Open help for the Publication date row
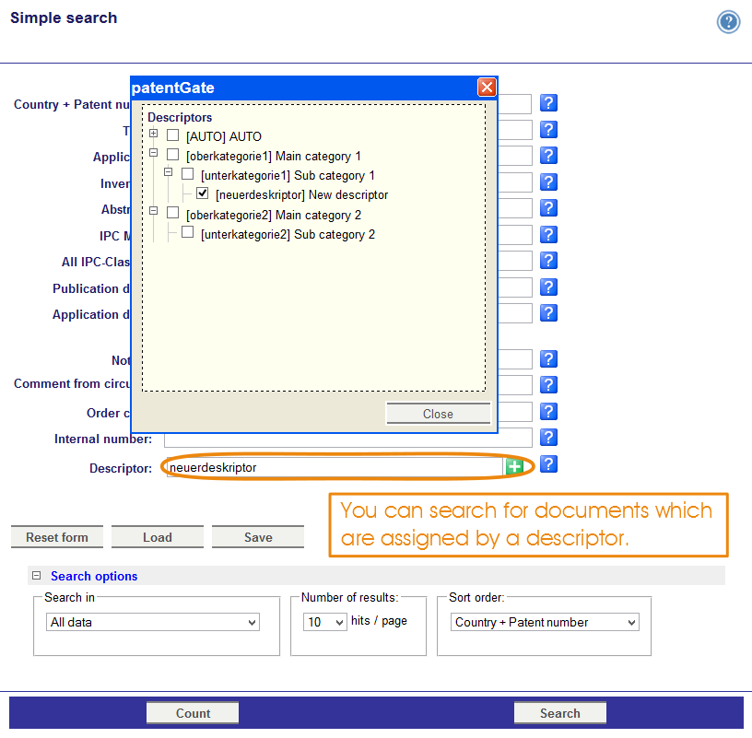This screenshot has width=752, height=738. (548, 287)
